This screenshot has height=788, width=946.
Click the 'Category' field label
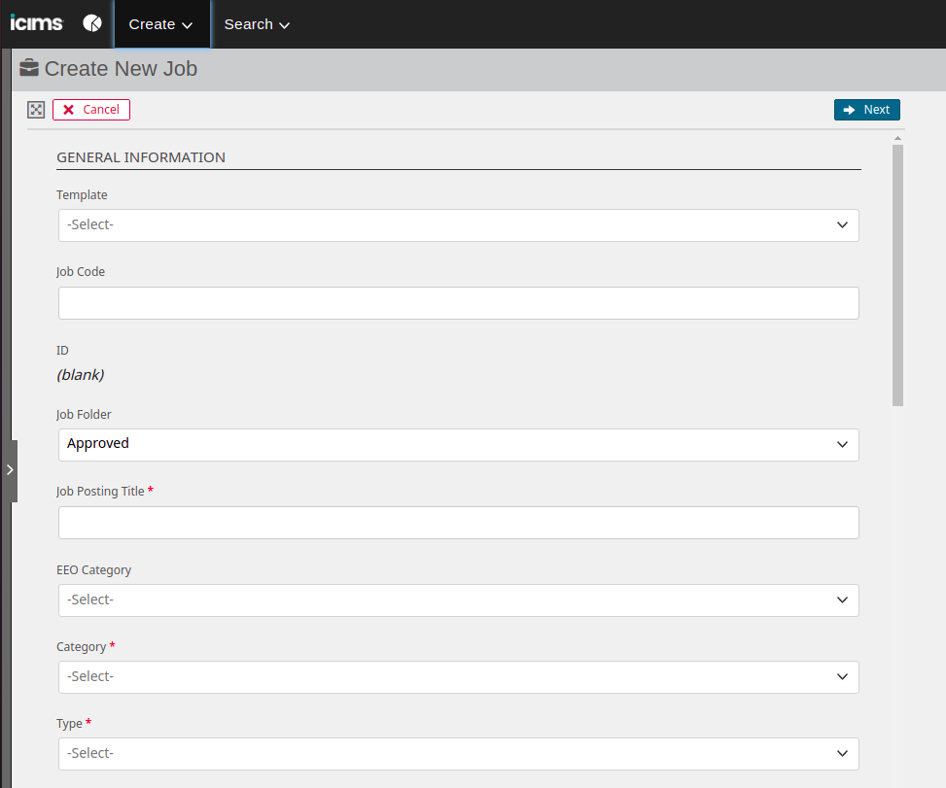(x=82, y=647)
